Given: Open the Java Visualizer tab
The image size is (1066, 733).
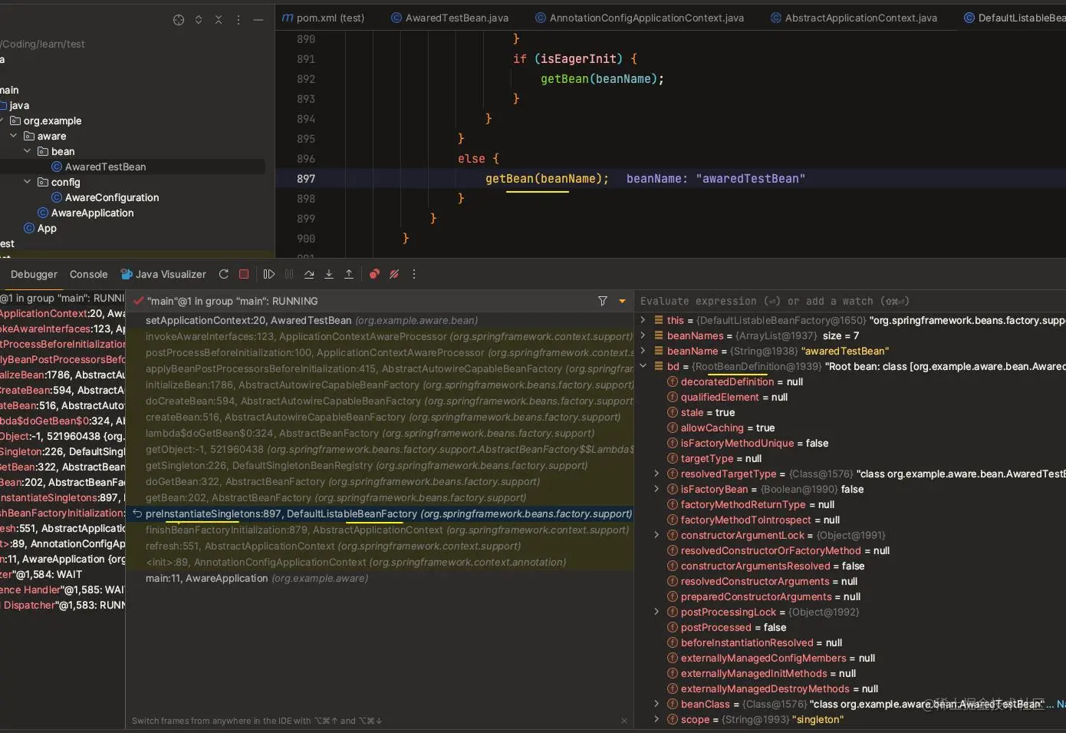Looking at the screenshot, I should pos(163,274).
